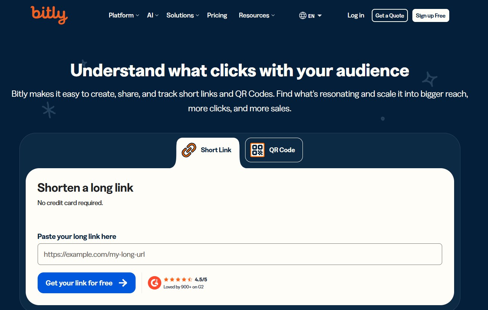Click the chain link icon on Short Link tab

[x=189, y=150]
